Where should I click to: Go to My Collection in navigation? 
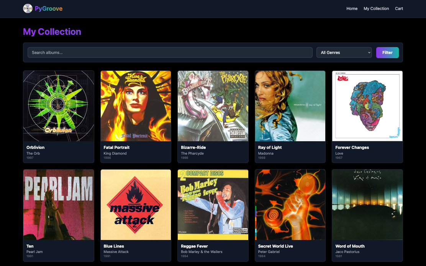(376, 8)
